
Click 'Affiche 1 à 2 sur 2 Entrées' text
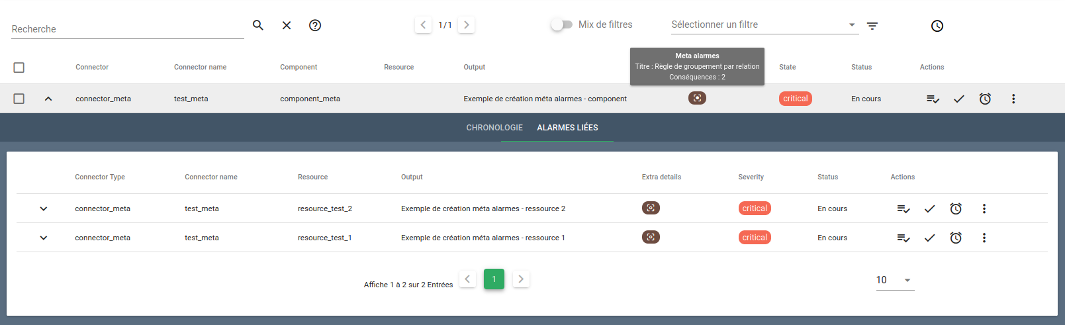(408, 285)
